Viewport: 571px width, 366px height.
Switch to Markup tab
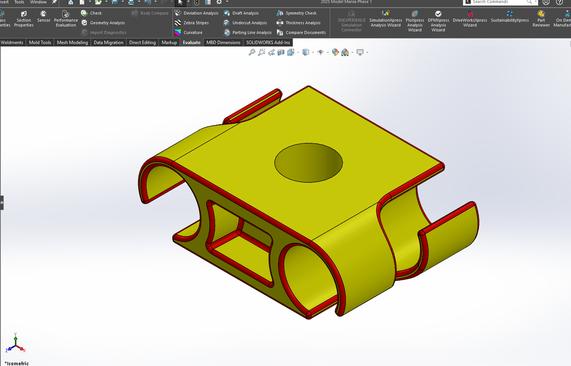(169, 43)
